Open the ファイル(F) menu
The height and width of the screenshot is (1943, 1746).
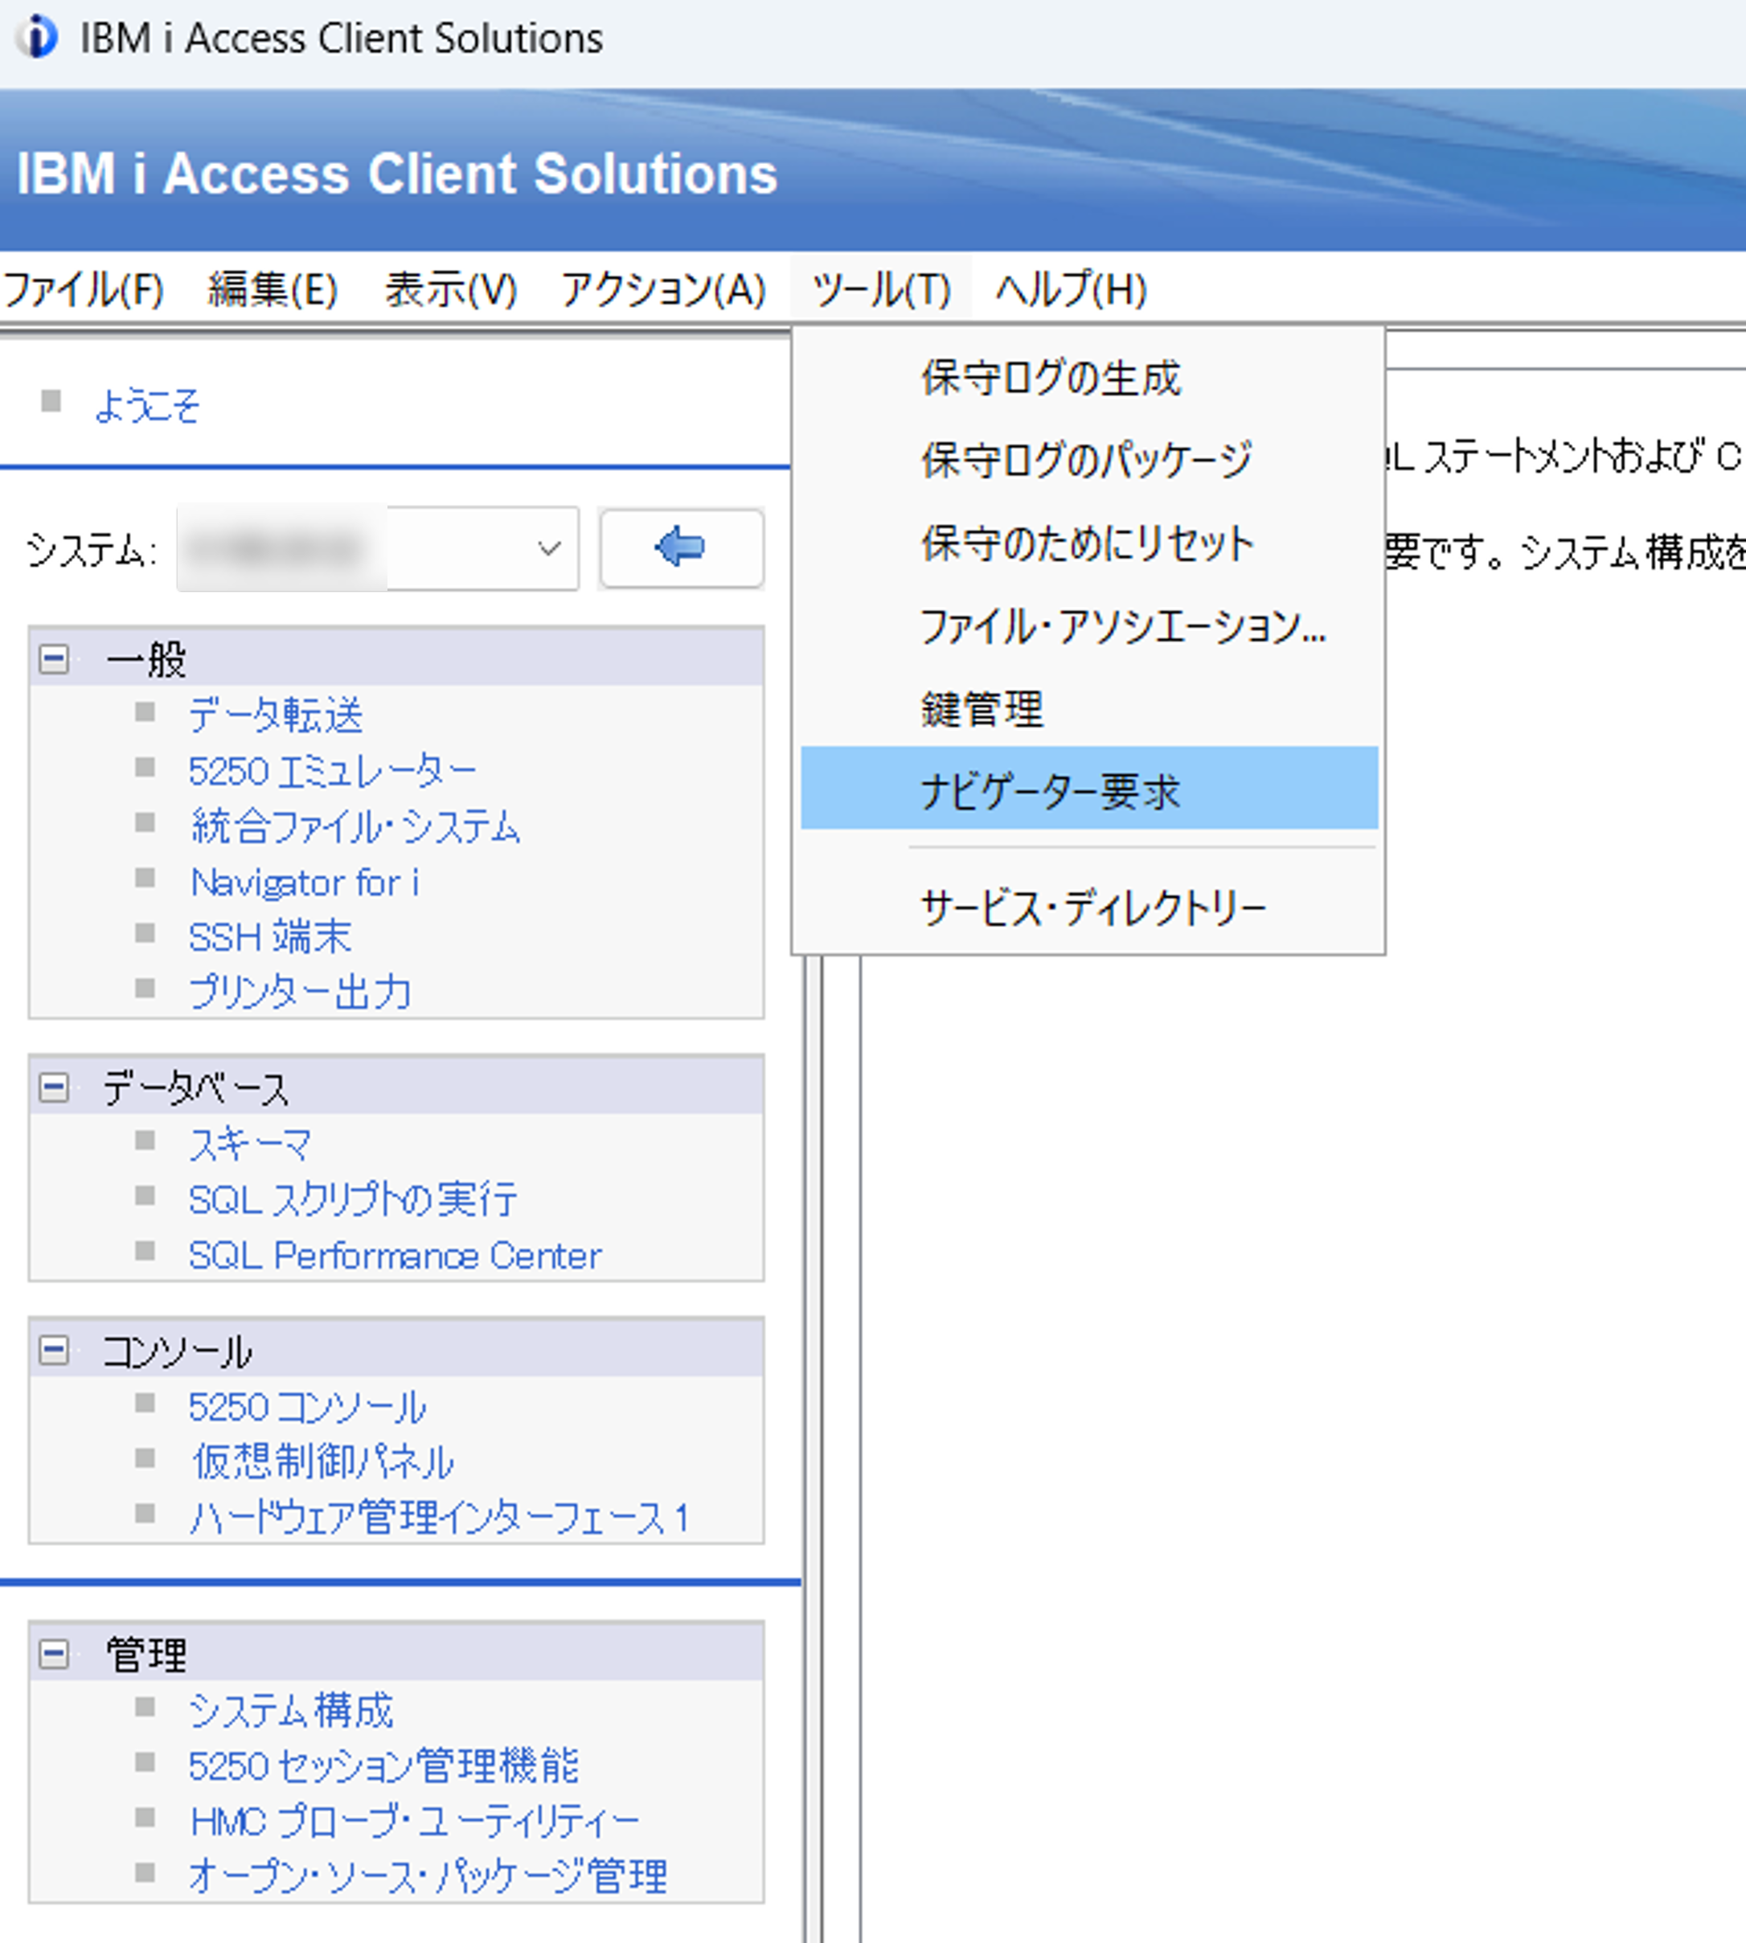click(84, 289)
